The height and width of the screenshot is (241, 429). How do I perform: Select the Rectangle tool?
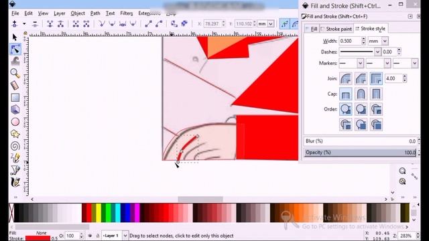[x=15, y=98]
